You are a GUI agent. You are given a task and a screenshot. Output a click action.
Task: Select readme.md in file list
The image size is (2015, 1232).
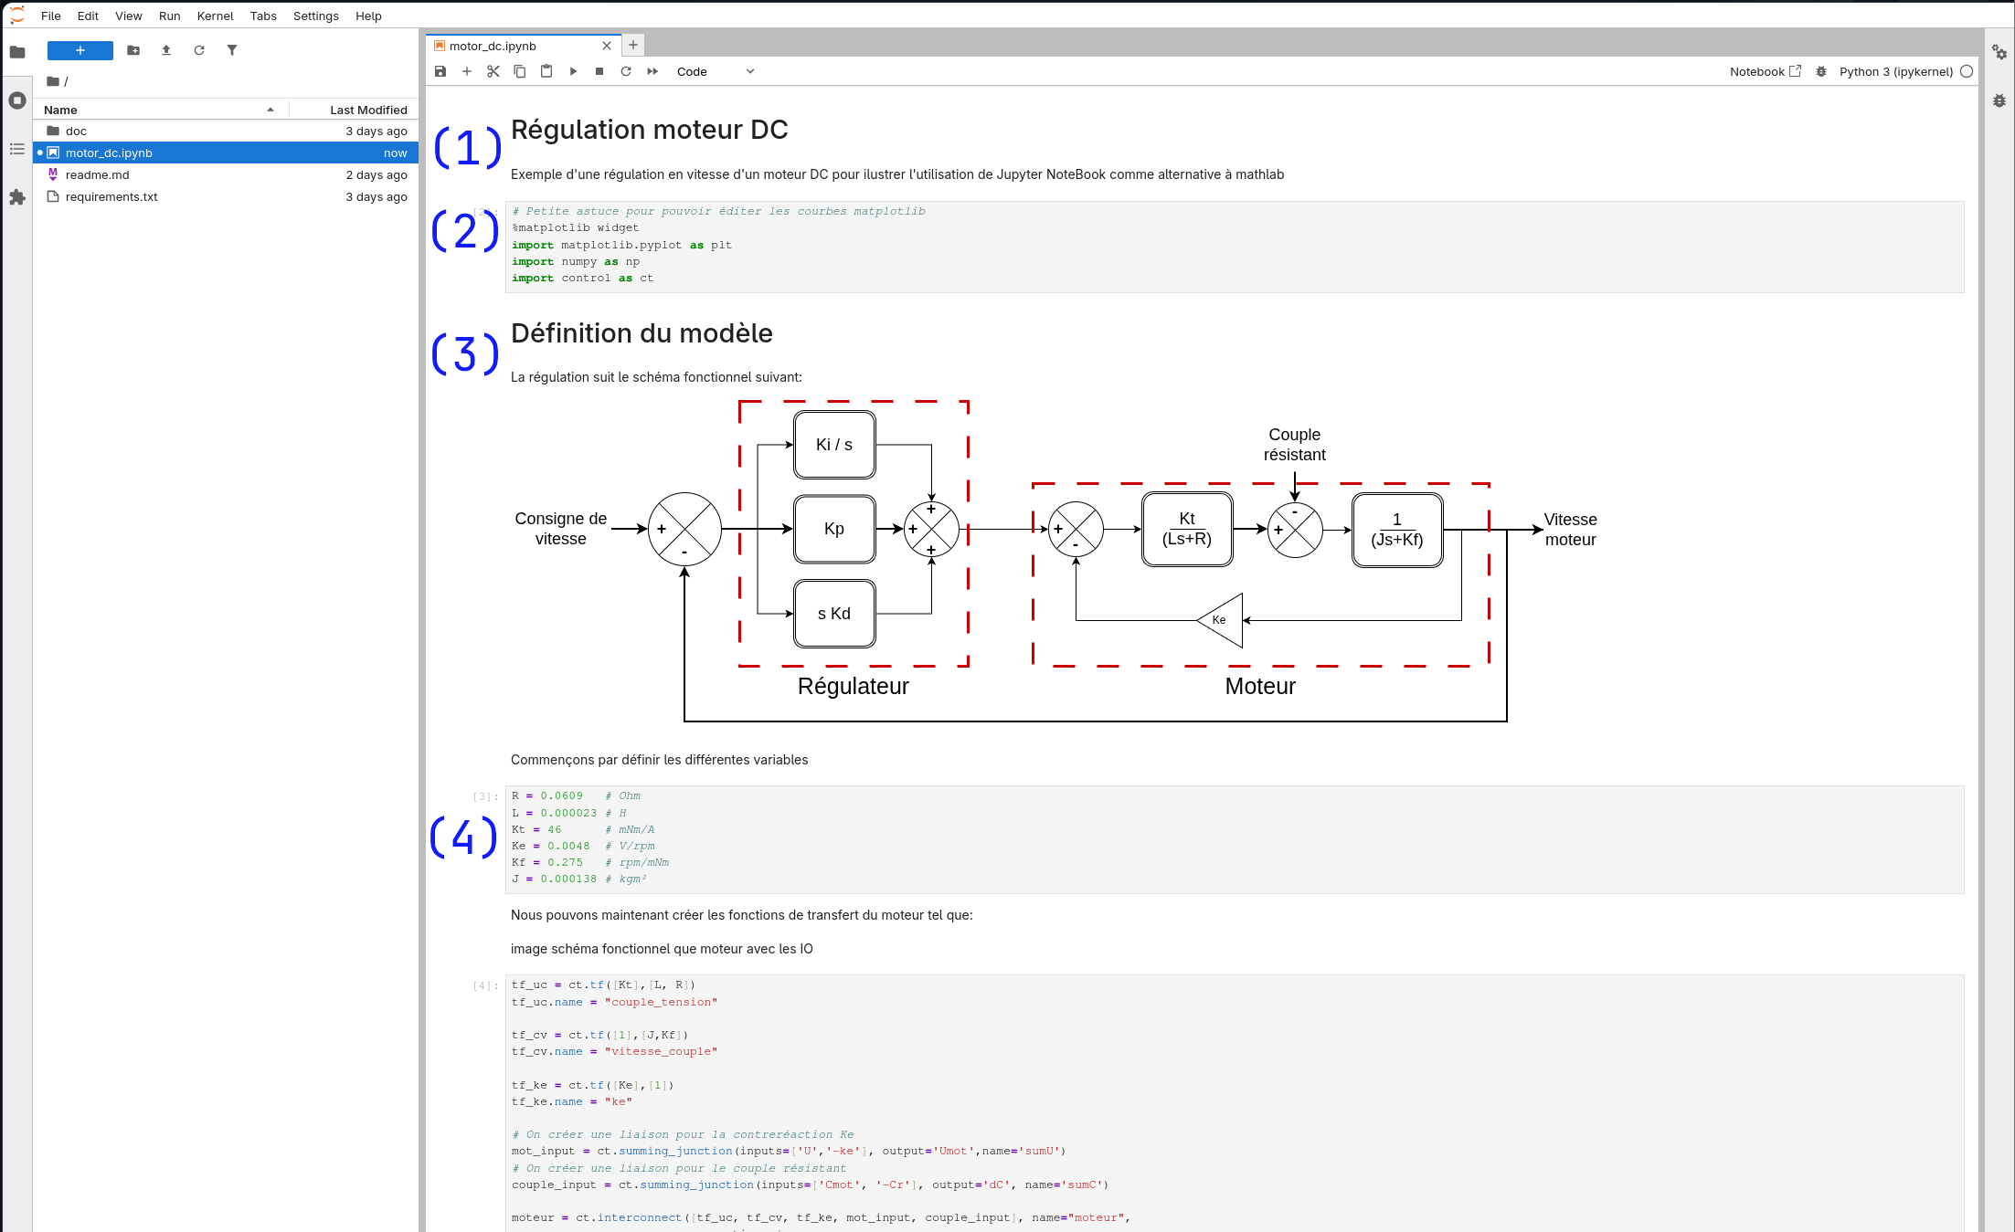[x=226, y=175]
